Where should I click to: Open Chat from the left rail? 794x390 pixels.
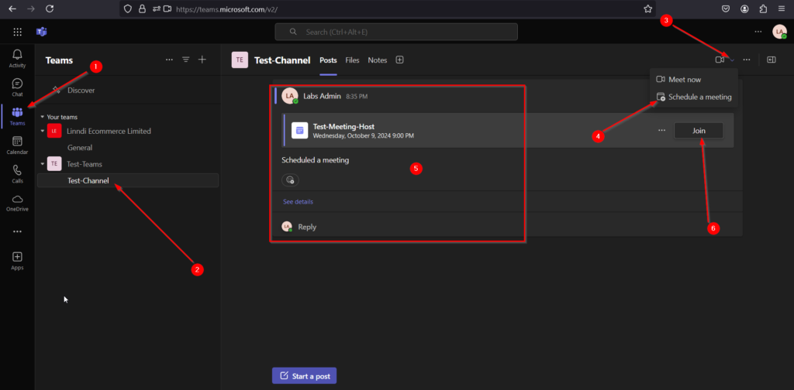pos(17,87)
